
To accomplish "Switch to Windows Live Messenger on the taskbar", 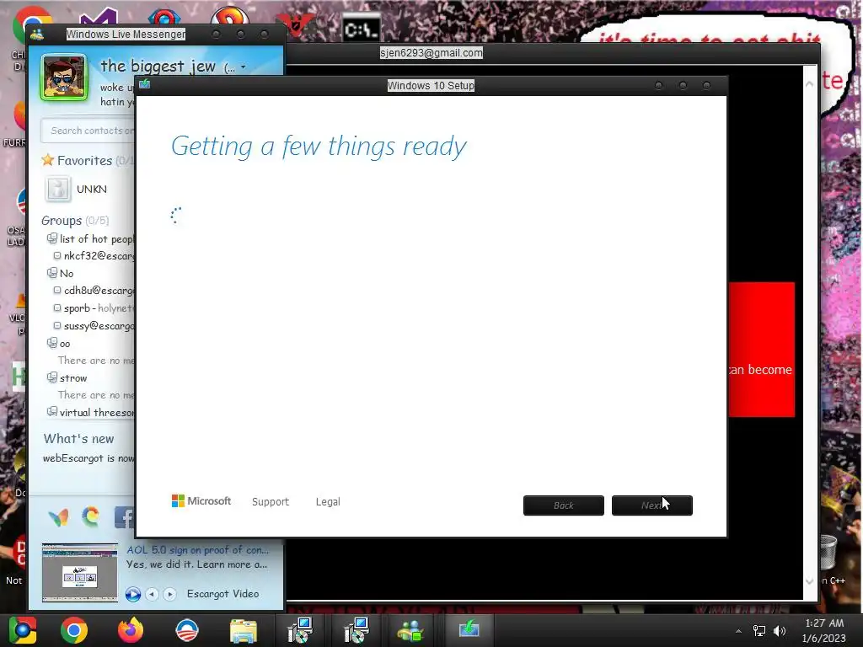I will (410, 630).
